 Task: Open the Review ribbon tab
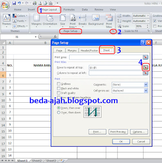click(99, 10)
